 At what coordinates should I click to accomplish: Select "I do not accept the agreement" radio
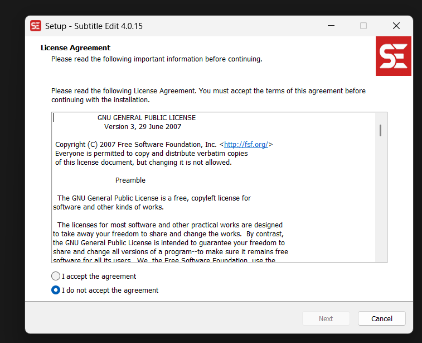[56, 290]
